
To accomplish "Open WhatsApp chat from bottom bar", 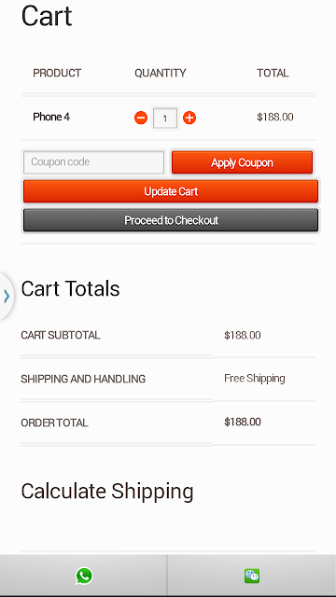I will pos(84,576).
